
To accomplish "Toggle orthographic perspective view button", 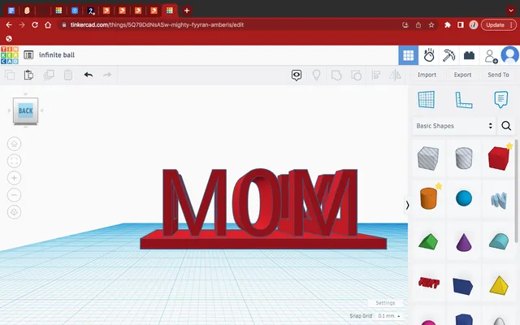I will click(x=14, y=212).
